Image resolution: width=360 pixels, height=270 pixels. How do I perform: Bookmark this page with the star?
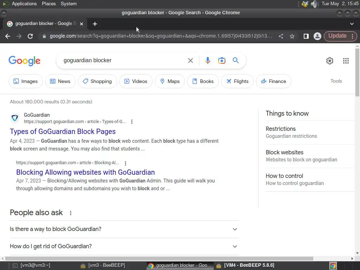click(x=292, y=36)
